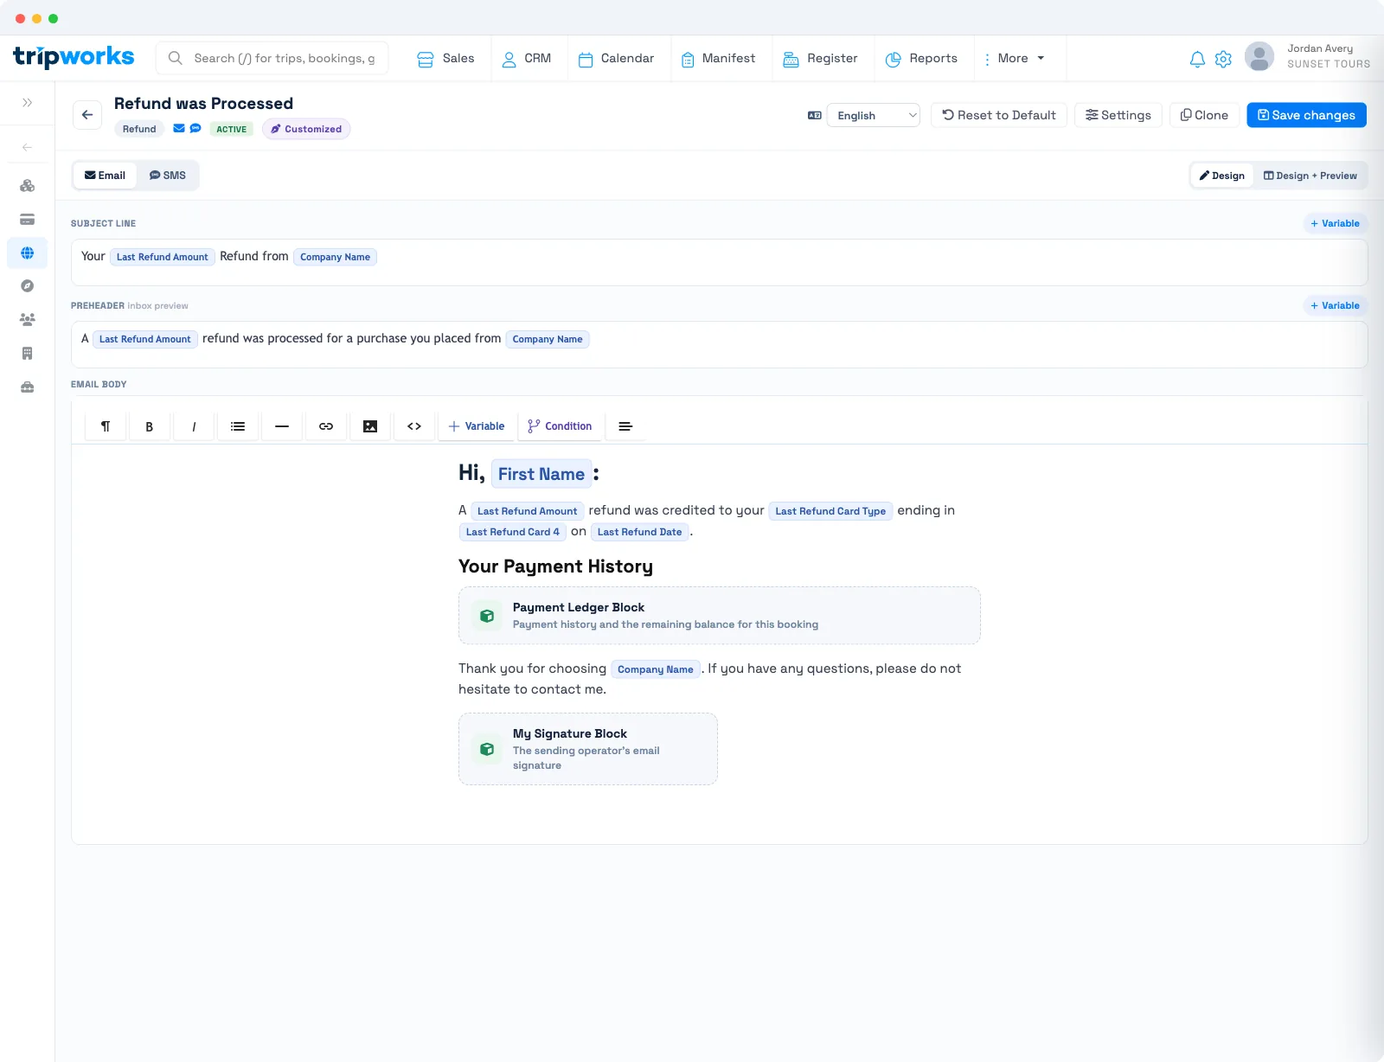The image size is (1384, 1062).
Task: Toggle italic formatting in email body
Action: 194,426
